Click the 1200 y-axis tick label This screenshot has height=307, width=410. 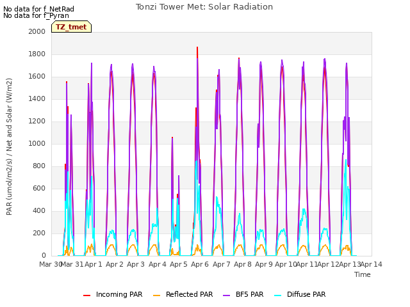[x=37, y=121]
